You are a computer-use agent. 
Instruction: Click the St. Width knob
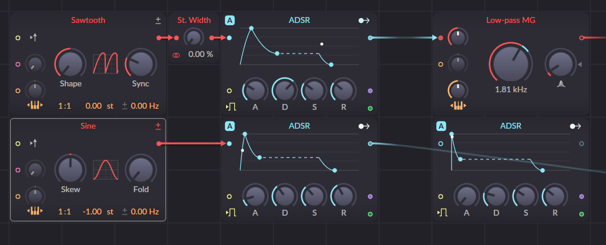193,38
